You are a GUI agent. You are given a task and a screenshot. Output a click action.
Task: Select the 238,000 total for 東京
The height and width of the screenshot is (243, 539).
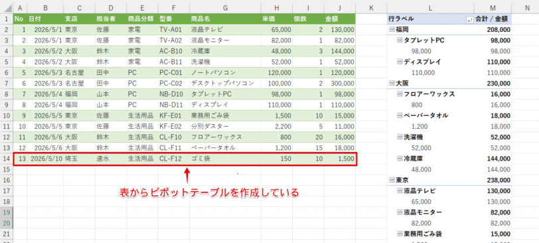(x=493, y=180)
